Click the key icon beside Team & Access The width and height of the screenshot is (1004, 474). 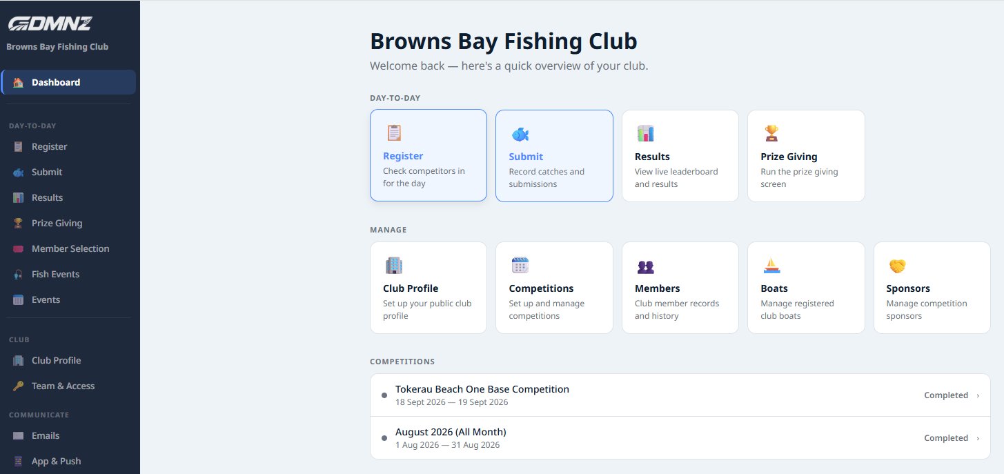click(19, 386)
